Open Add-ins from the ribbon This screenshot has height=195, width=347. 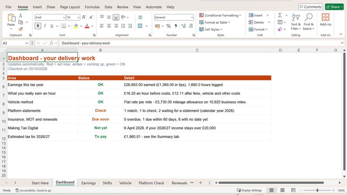pos(326,20)
